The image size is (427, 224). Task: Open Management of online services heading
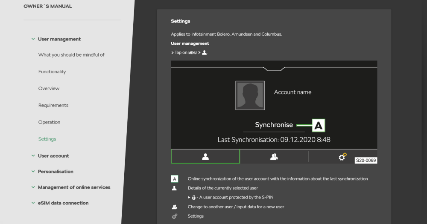74,187
